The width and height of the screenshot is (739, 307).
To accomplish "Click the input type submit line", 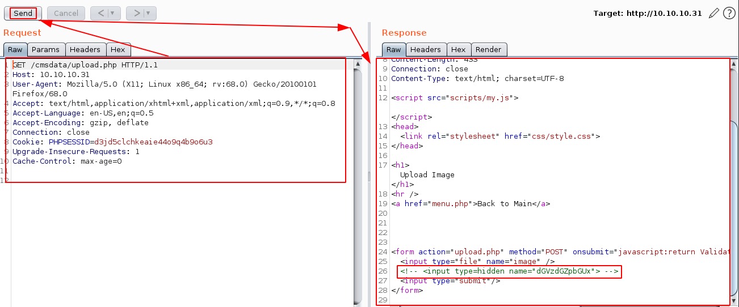I will click(x=450, y=280).
